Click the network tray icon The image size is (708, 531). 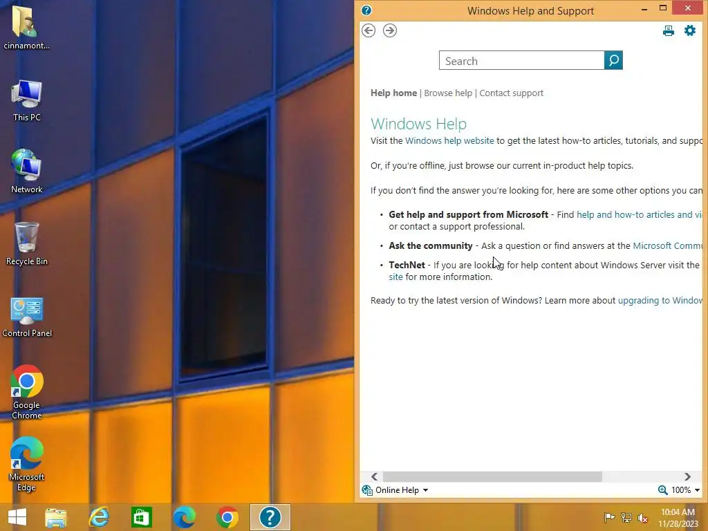pos(626,517)
